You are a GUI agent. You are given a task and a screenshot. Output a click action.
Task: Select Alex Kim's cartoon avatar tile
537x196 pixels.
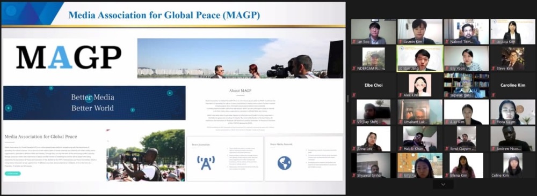(420, 85)
